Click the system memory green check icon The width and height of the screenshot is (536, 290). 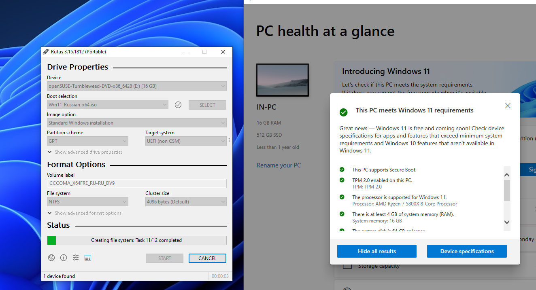coord(342,214)
